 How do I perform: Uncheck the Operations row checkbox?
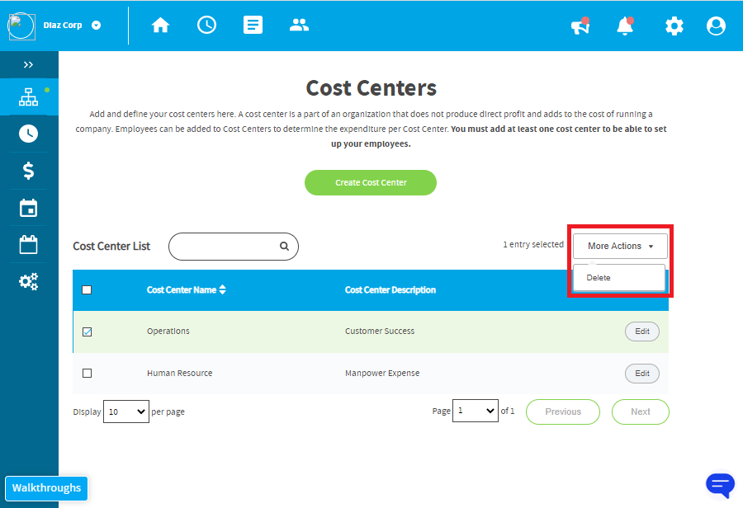click(88, 332)
